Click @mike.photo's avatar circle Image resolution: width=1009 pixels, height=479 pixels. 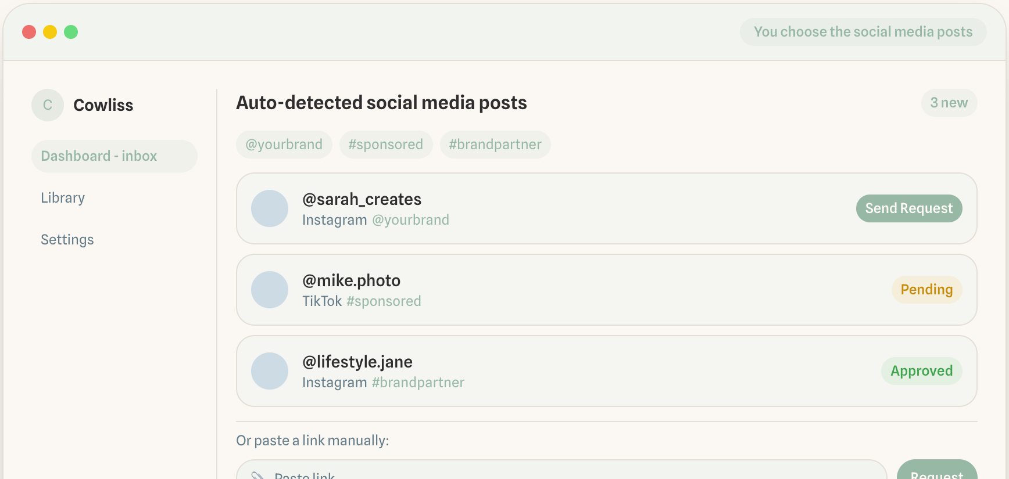(x=270, y=290)
